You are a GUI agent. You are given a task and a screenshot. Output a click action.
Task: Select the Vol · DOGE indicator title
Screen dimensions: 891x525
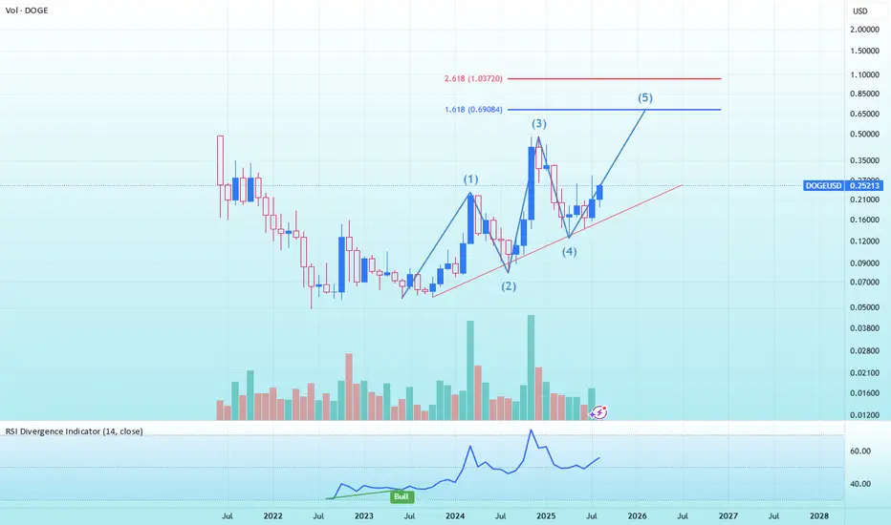pos(27,10)
